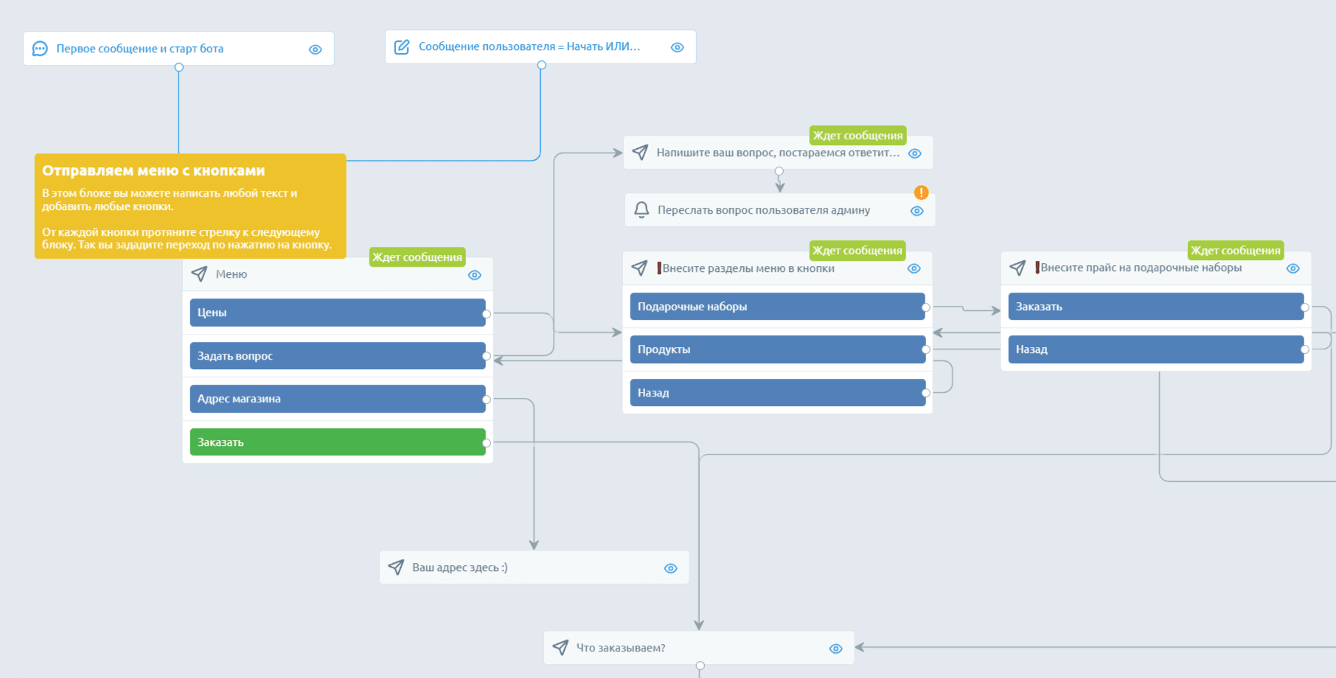Toggle eye icon on Переслать вопрос block

pos(916,211)
